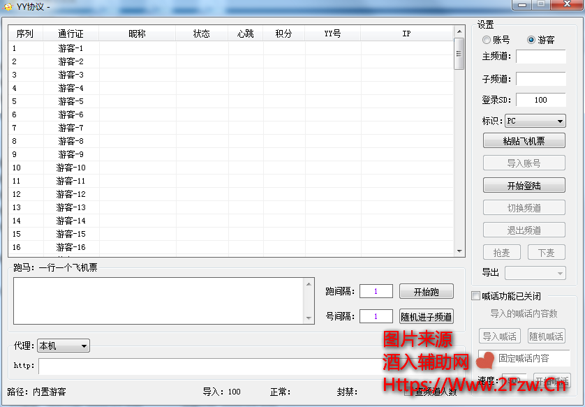Click the 导入账号 button
Viewport: 585px width, 407px height.
tap(524, 163)
